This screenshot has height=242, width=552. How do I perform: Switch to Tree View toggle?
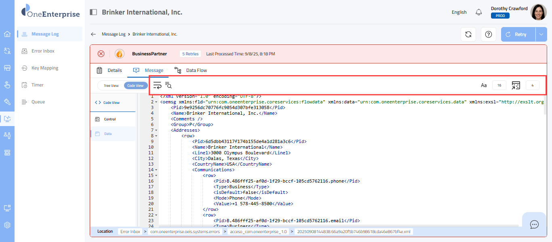point(111,86)
